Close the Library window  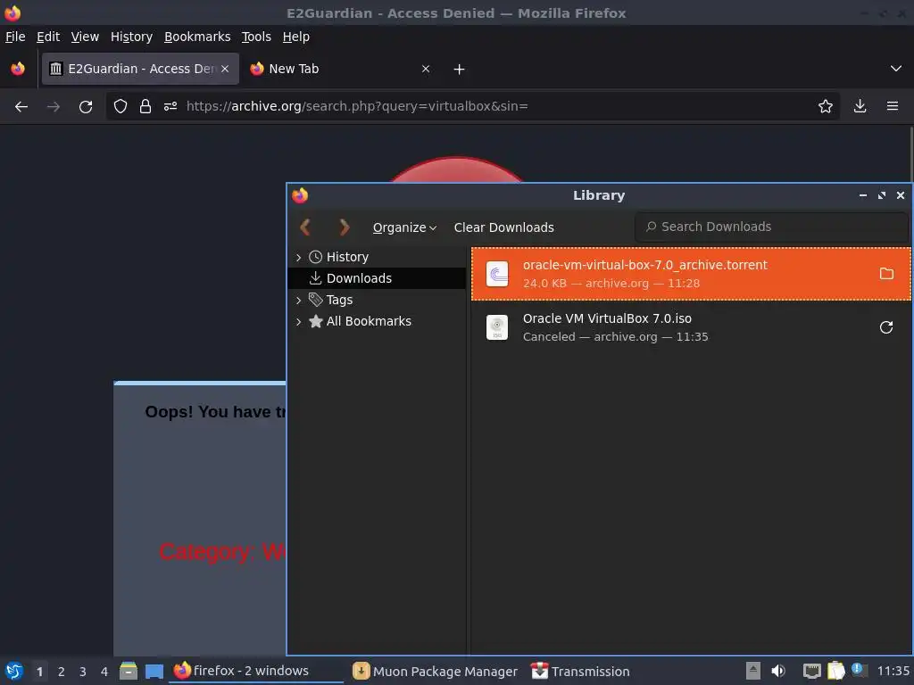pyautogui.click(x=901, y=195)
